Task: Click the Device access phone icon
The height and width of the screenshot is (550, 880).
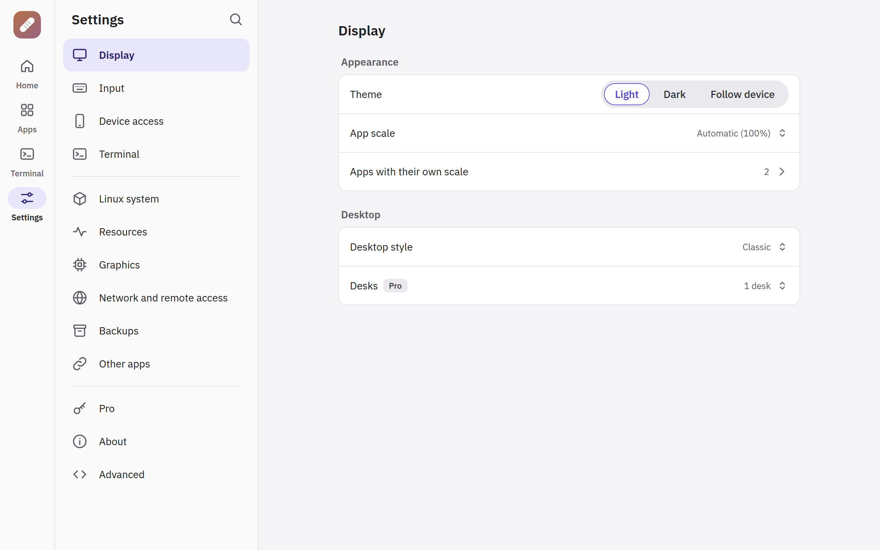Action: coord(80,121)
